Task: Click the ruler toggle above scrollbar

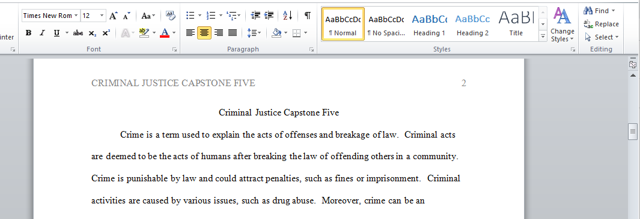Action: click(633, 65)
